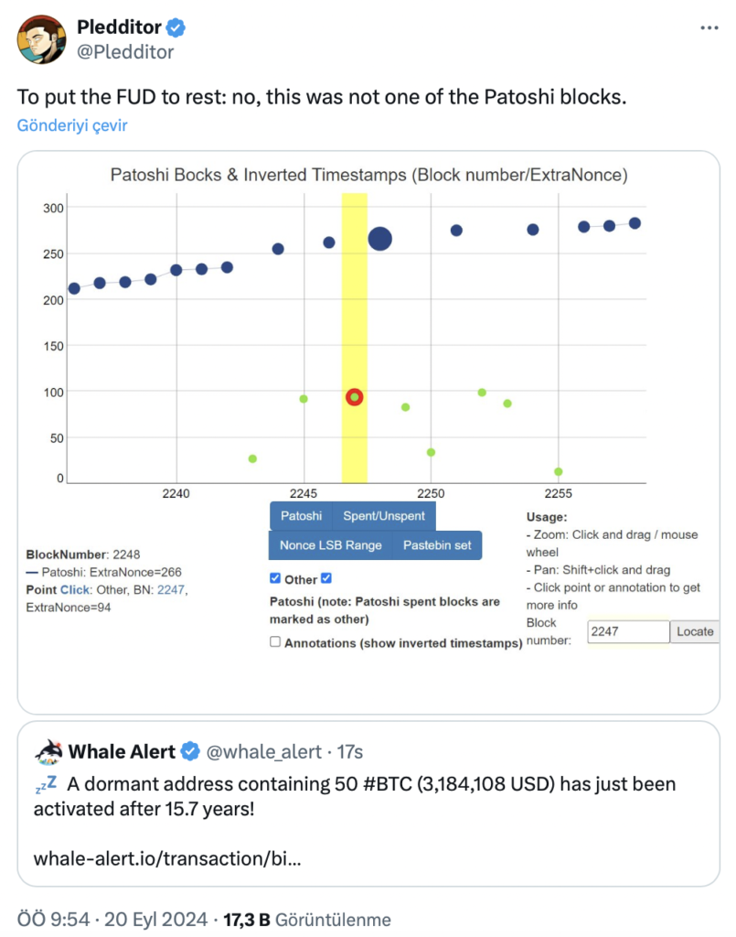
Task: Click the verified badge next to Pledditor
Action: tap(176, 28)
